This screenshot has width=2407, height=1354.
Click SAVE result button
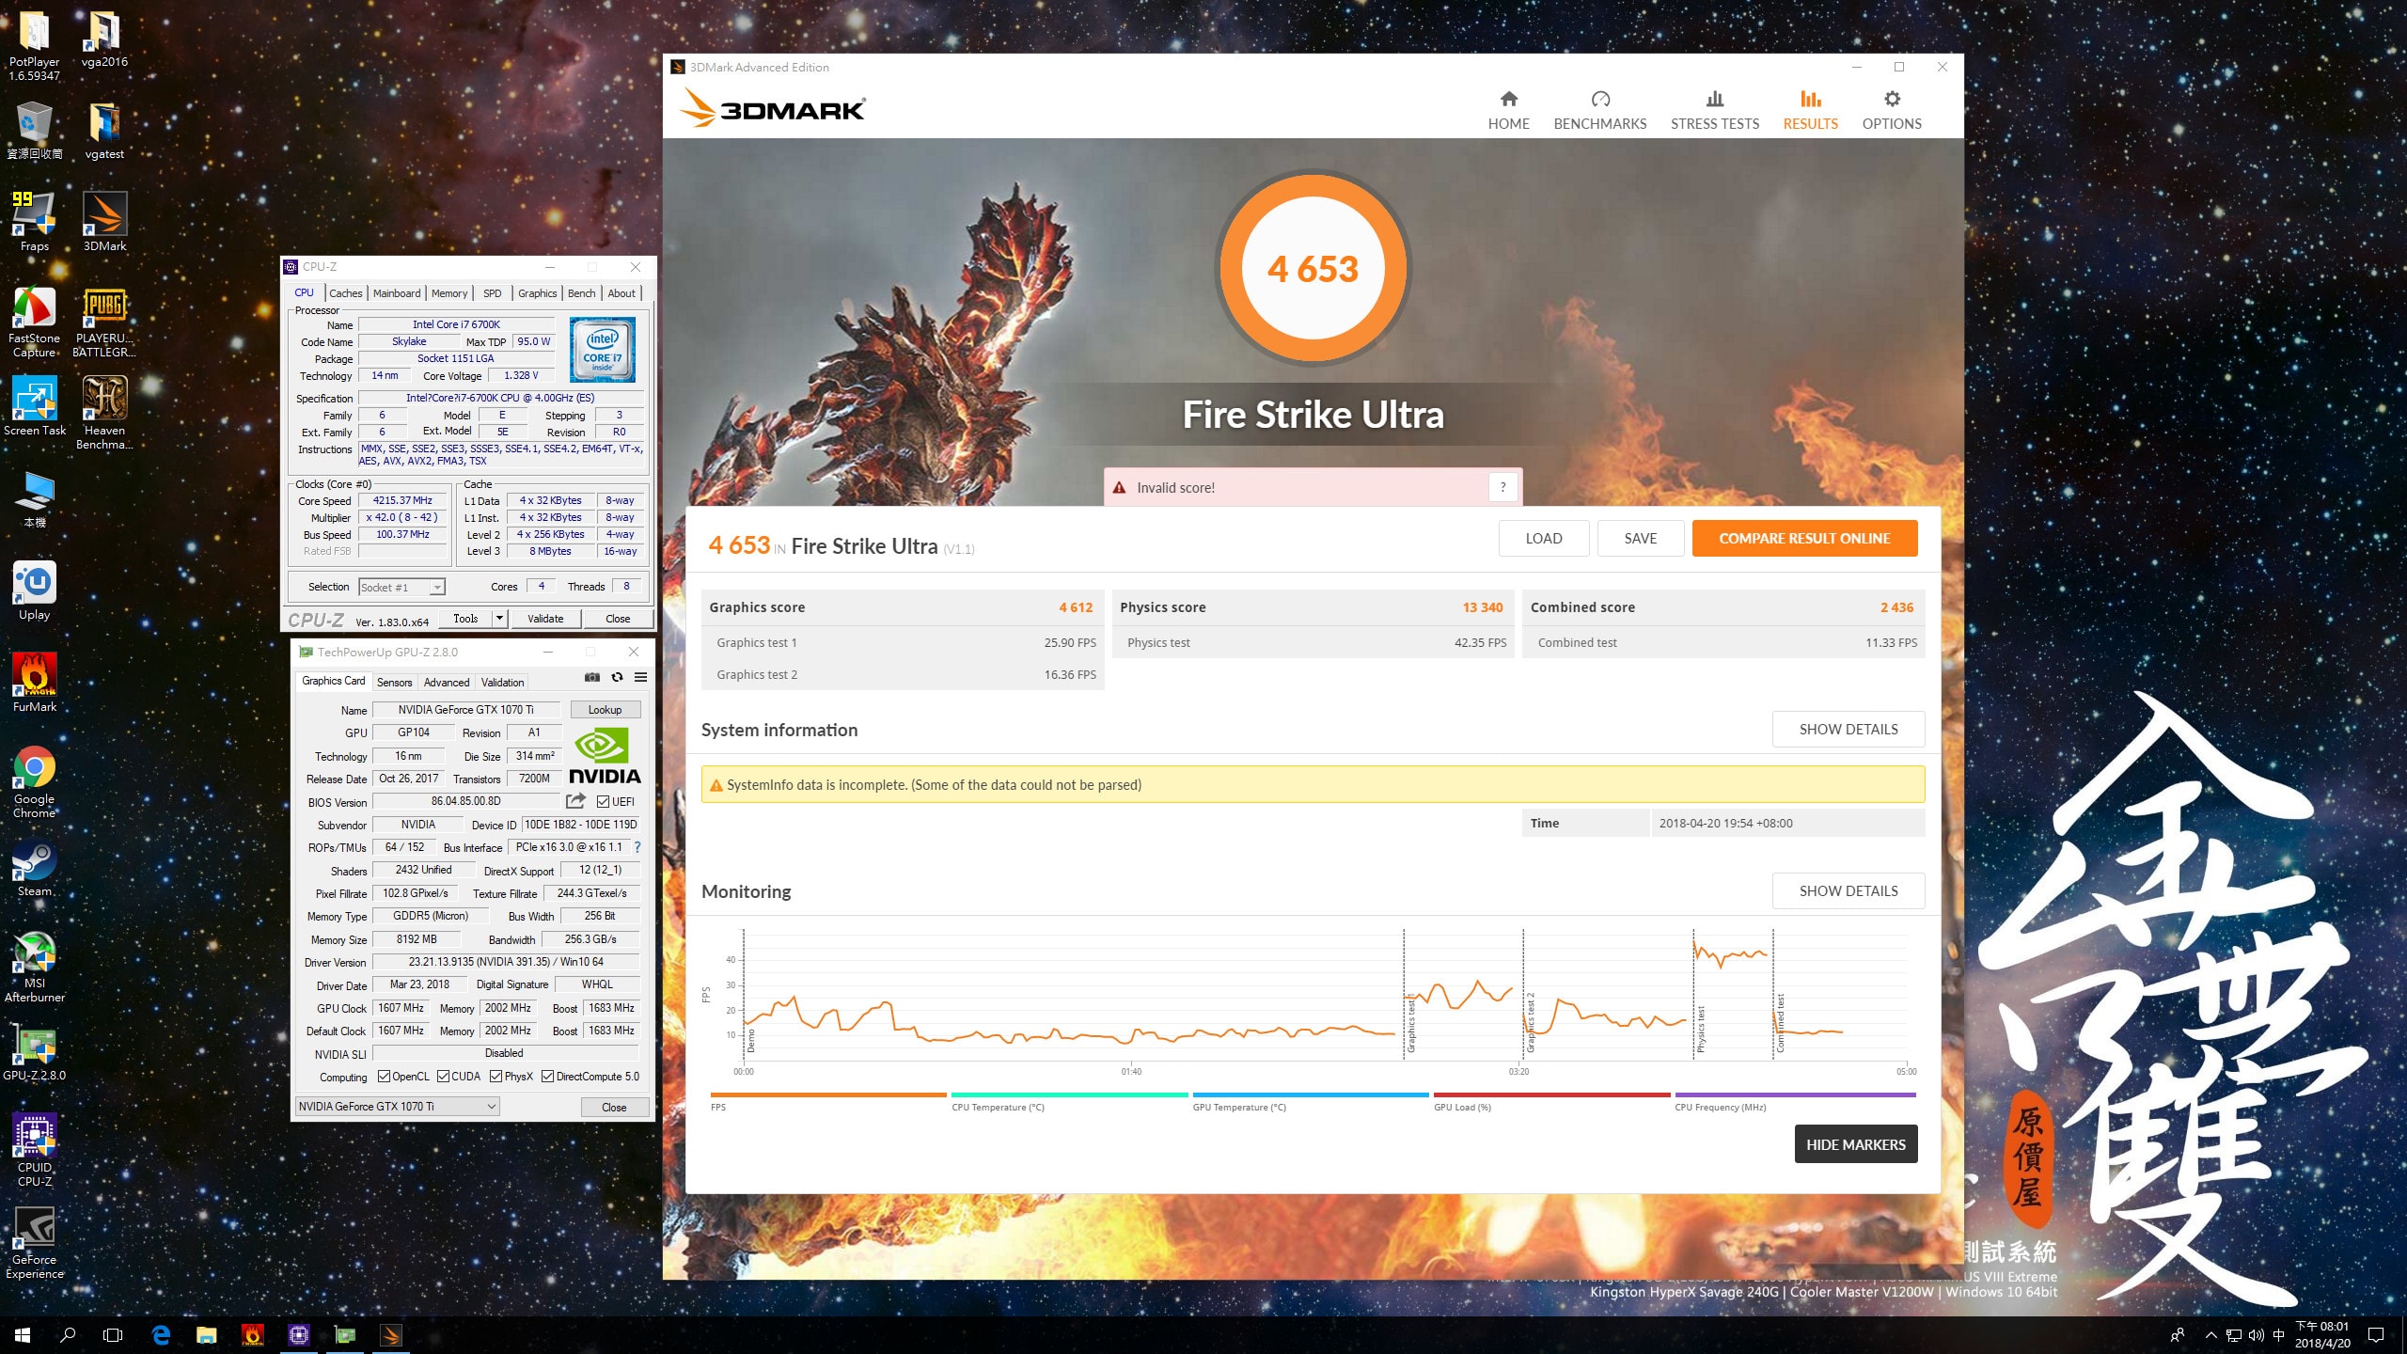(1640, 538)
